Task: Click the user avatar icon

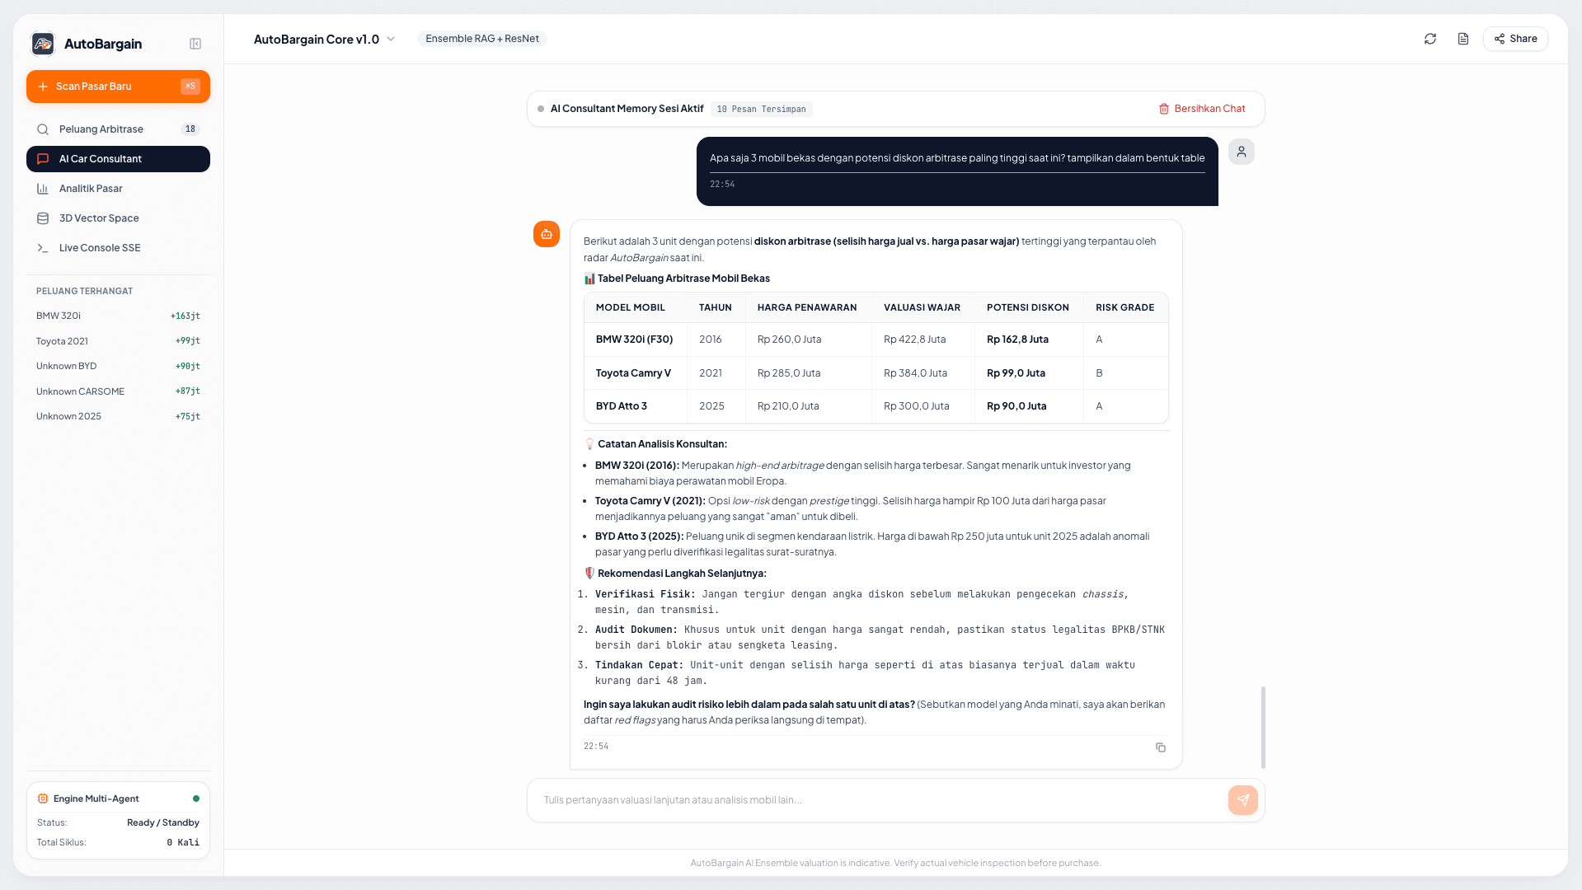Action: [x=1242, y=152]
